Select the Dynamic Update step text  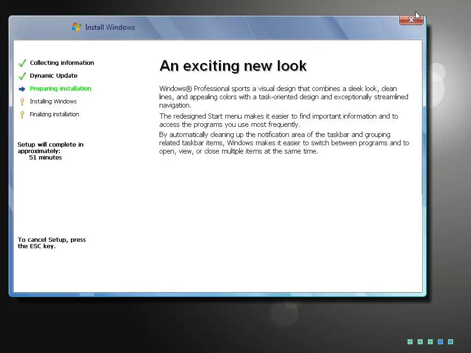54,76
